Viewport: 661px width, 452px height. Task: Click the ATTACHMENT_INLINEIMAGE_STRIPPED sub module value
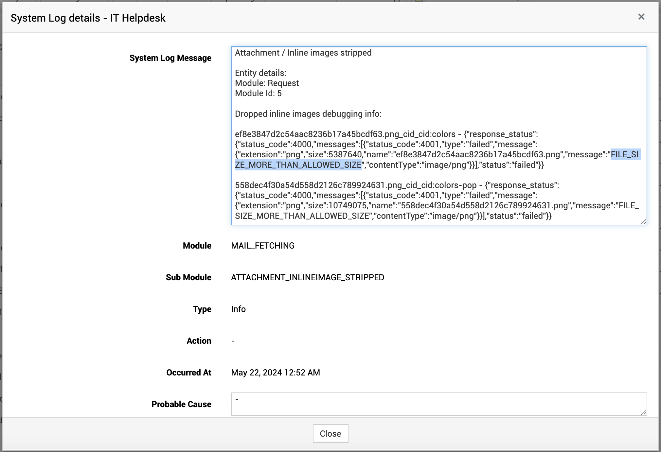[307, 277]
